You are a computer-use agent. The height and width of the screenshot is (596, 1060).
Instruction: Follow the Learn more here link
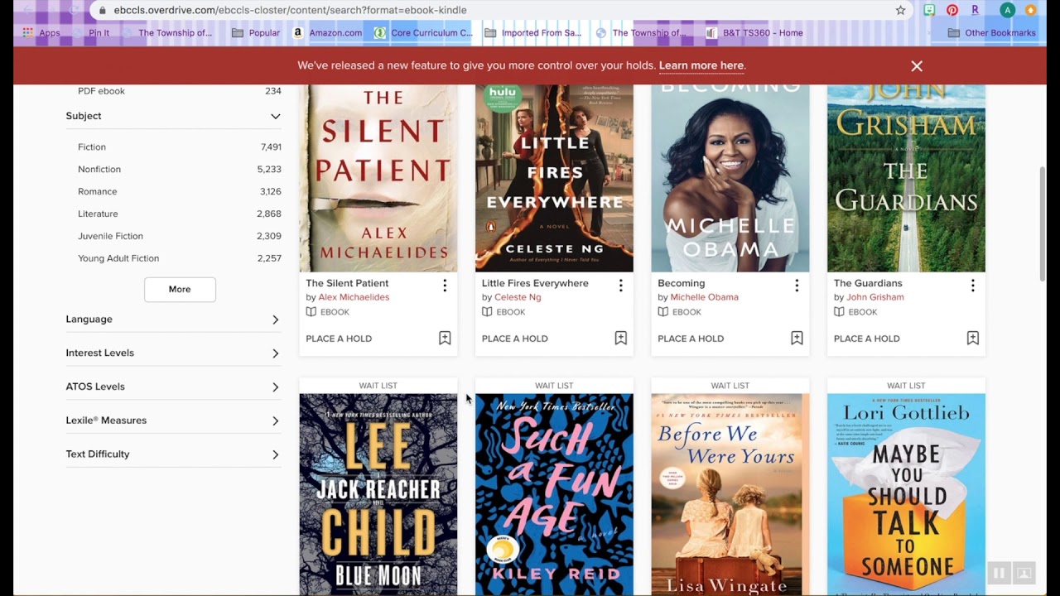tap(701, 65)
